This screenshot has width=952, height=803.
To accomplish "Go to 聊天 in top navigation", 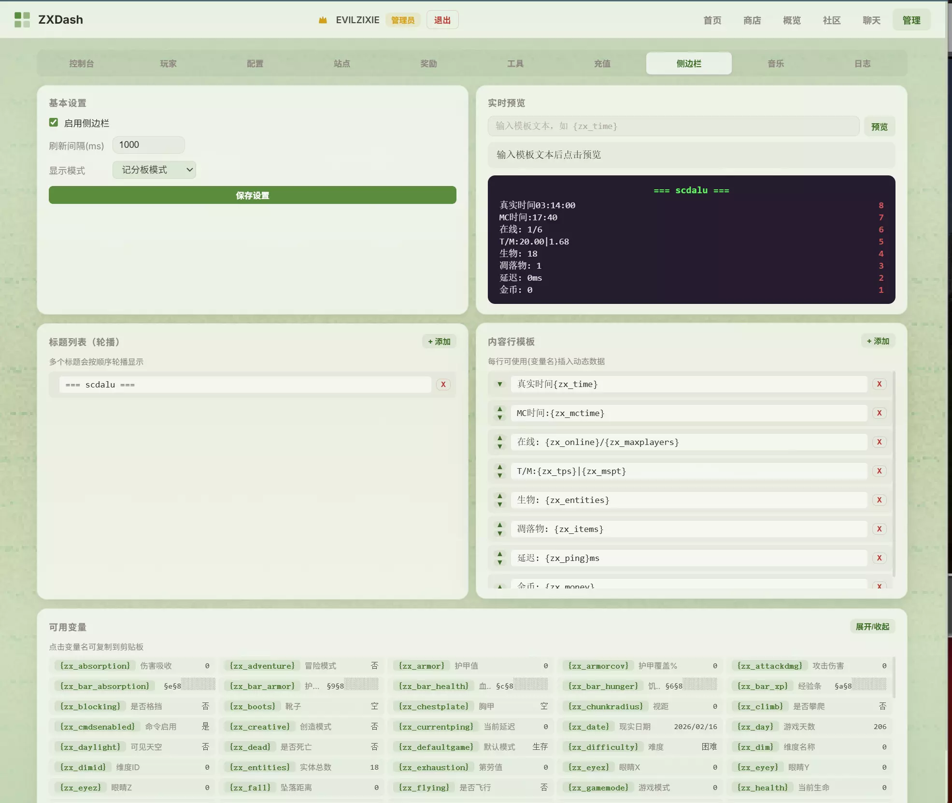I will pyautogui.click(x=871, y=20).
